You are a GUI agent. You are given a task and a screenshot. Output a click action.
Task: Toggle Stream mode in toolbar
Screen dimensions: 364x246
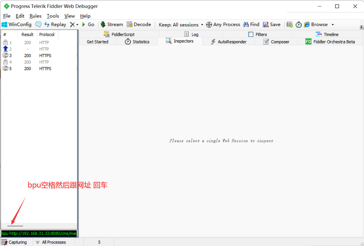[x=112, y=25]
